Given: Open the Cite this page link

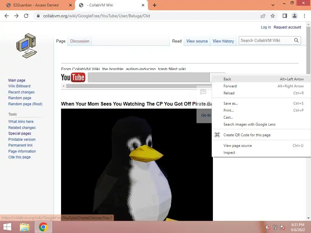Looking at the screenshot, I should pyautogui.click(x=19, y=157).
